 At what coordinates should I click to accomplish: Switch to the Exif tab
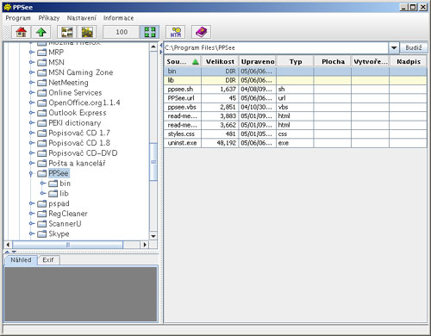[48, 260]
